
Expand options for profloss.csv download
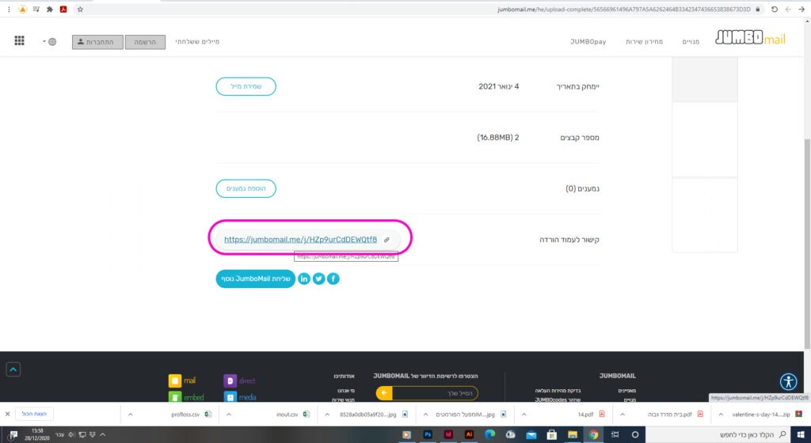coord(128,414)
